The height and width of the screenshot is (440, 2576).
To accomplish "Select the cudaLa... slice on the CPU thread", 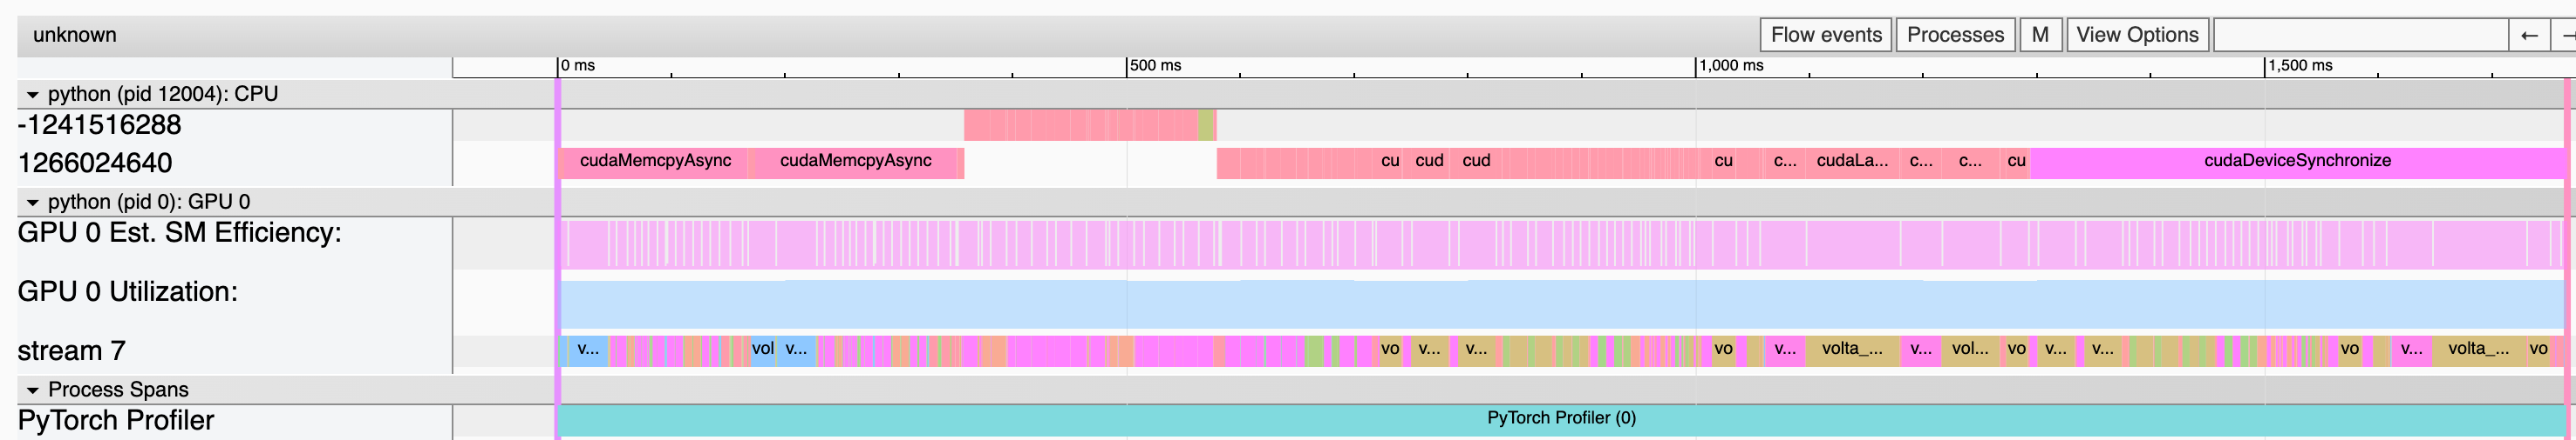I will click(x=1852, y=162).
